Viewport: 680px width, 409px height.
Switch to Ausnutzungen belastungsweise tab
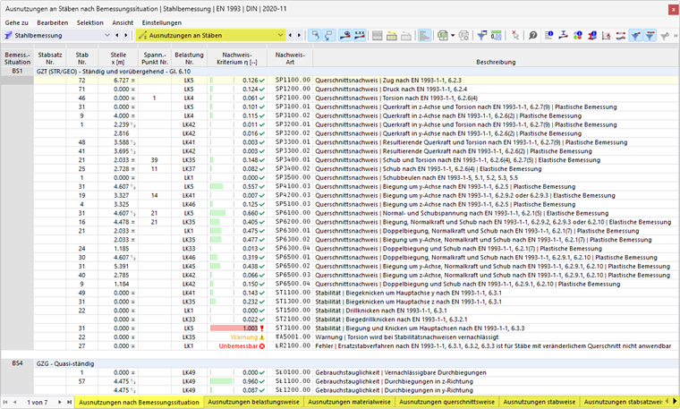pos(254,402)
